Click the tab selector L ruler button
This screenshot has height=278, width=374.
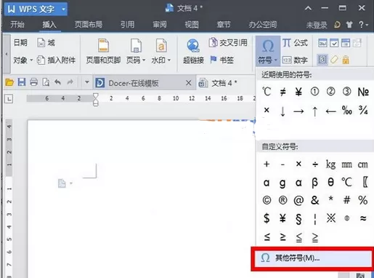point(9,99)
